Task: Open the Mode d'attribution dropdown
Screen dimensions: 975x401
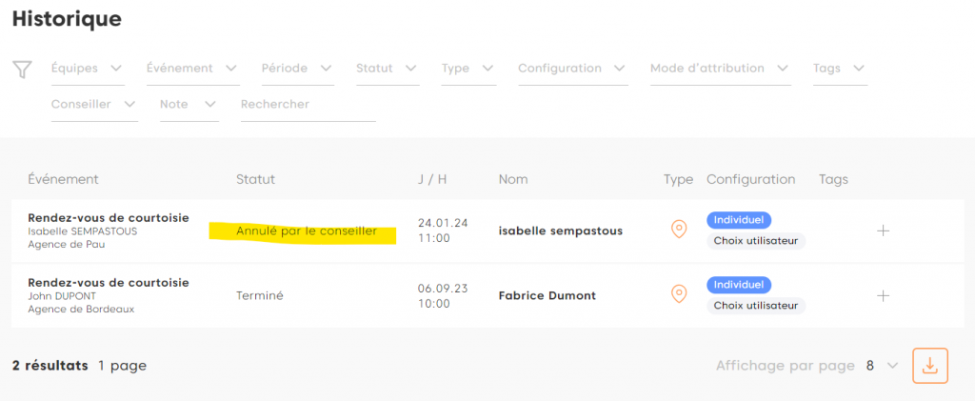Action: coord(720,69)
